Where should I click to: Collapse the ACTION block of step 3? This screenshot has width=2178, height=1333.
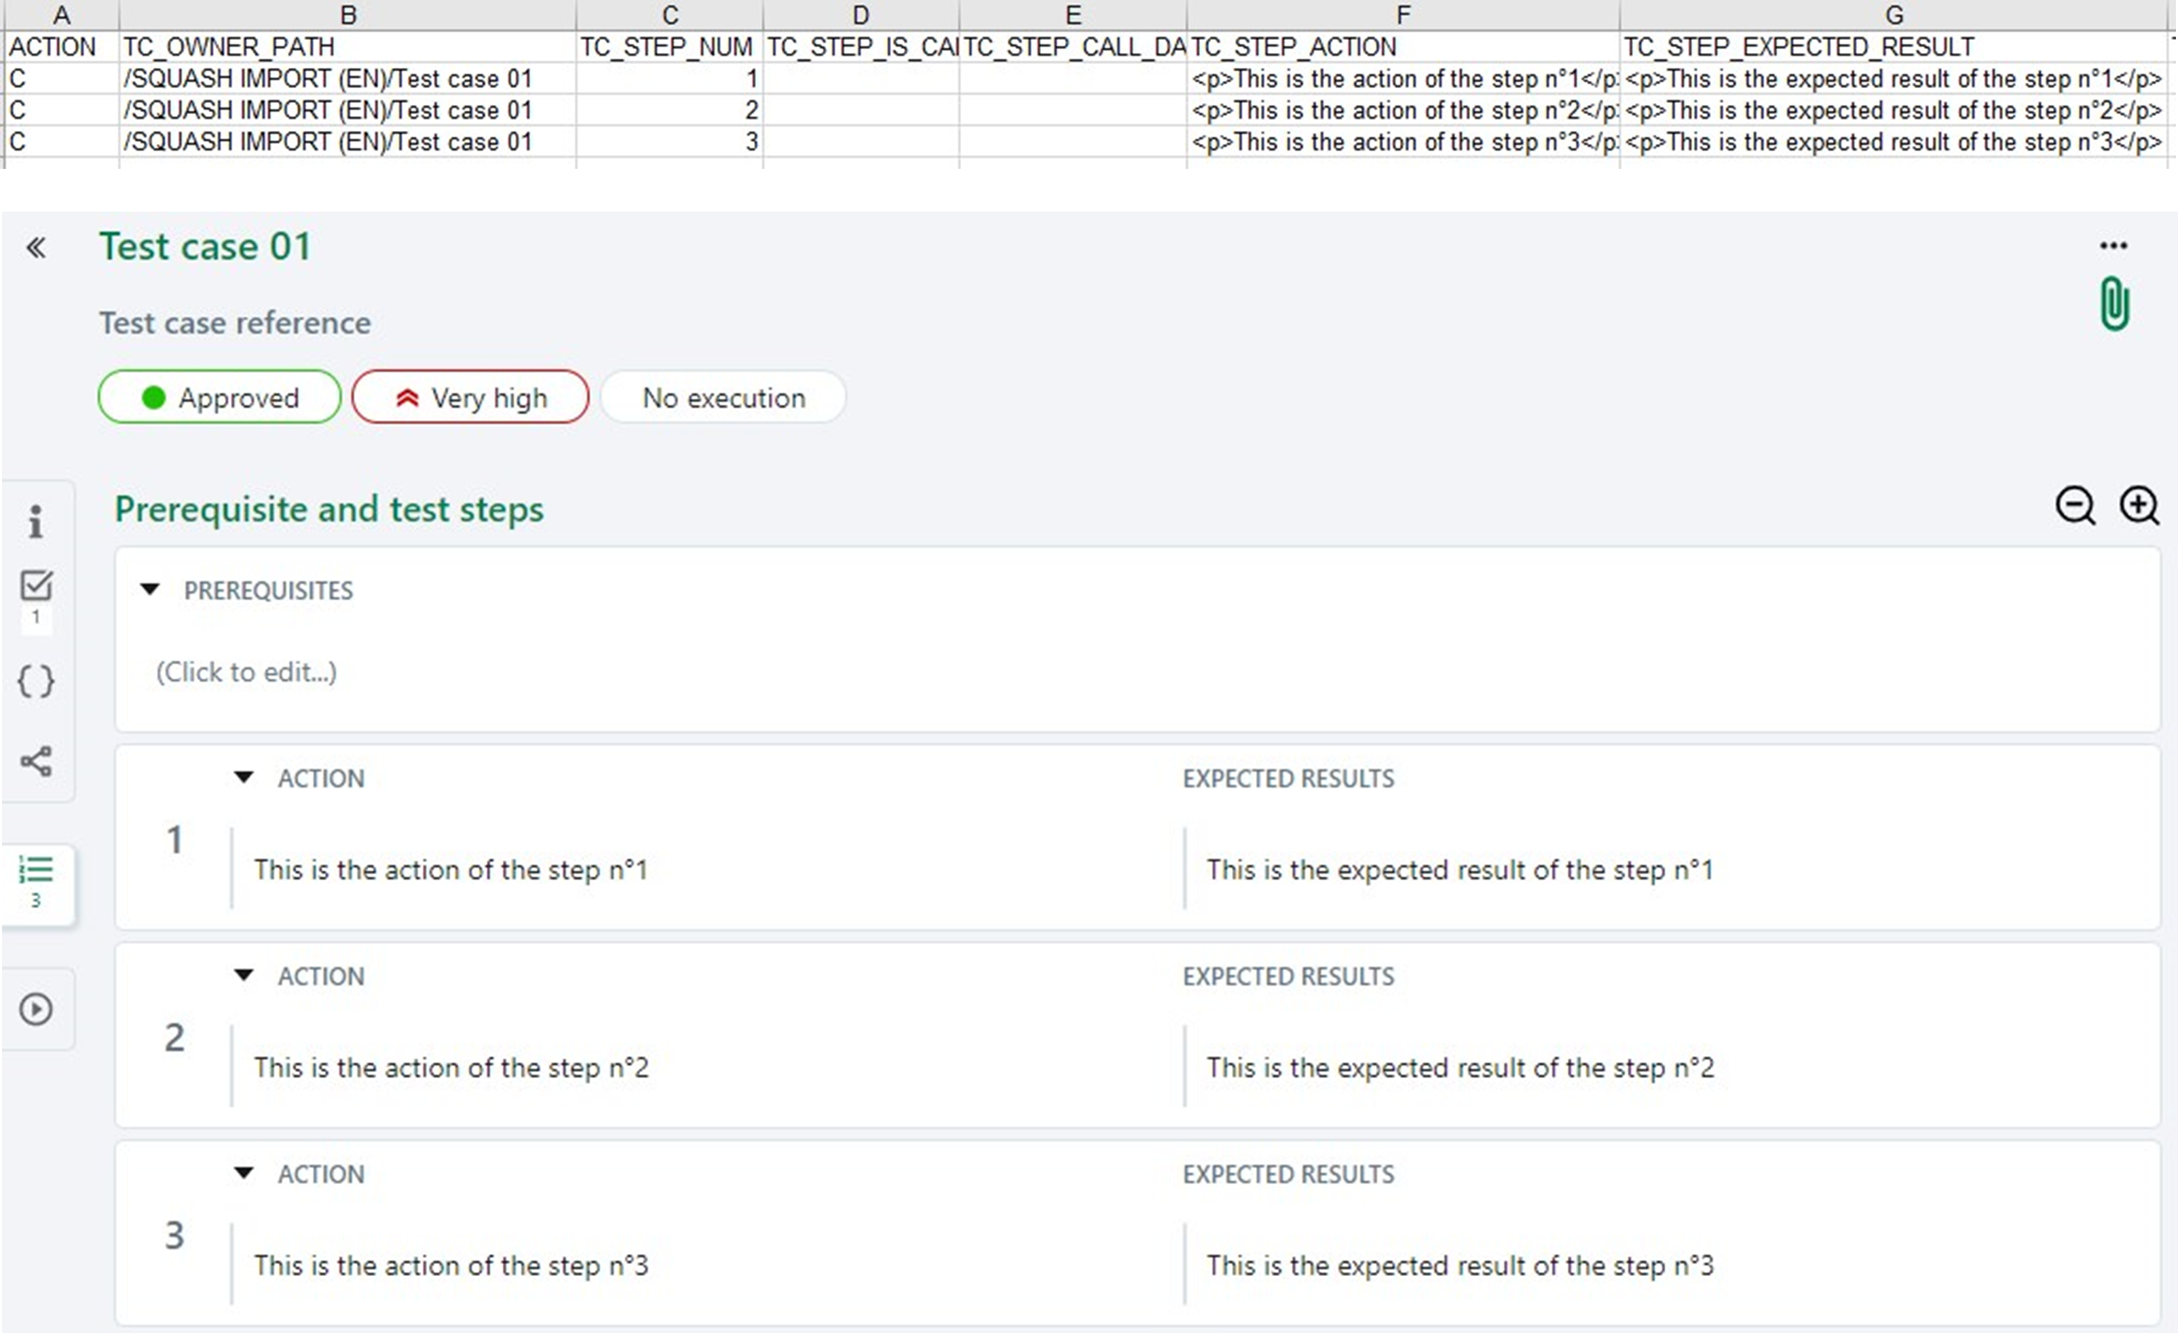coord(245,1174)
